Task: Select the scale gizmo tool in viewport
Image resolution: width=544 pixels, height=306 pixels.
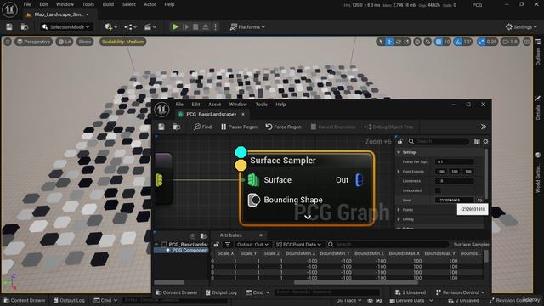Action: [x=406, y=42]
